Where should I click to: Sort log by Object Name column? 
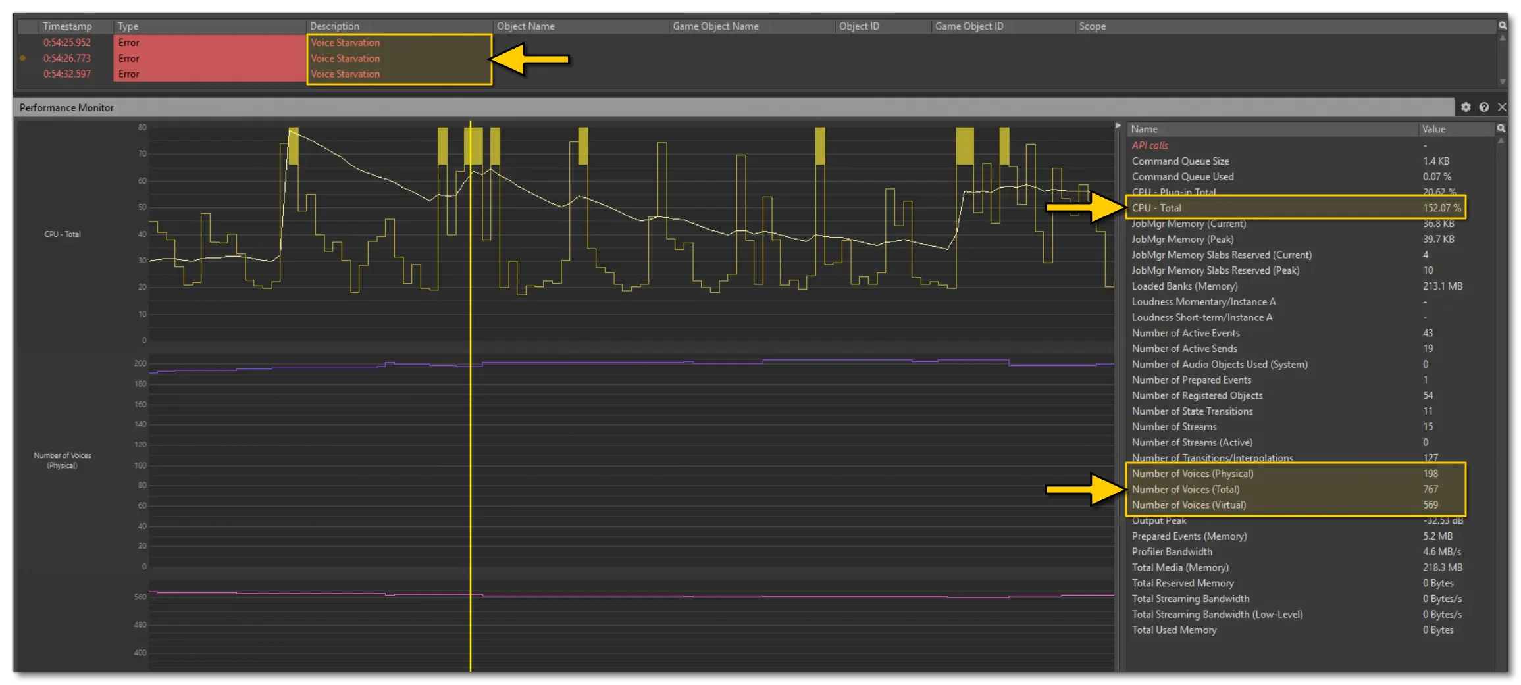click(580, 26)
